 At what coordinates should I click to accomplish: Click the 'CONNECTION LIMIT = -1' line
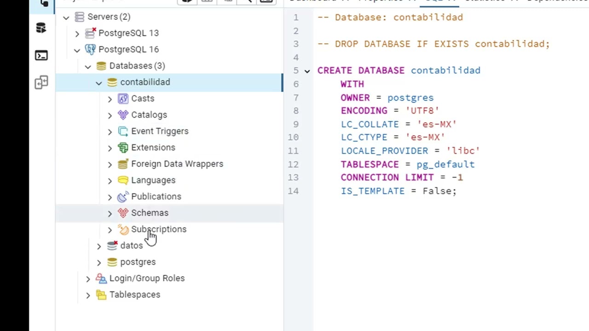click(x=402, y=177)
